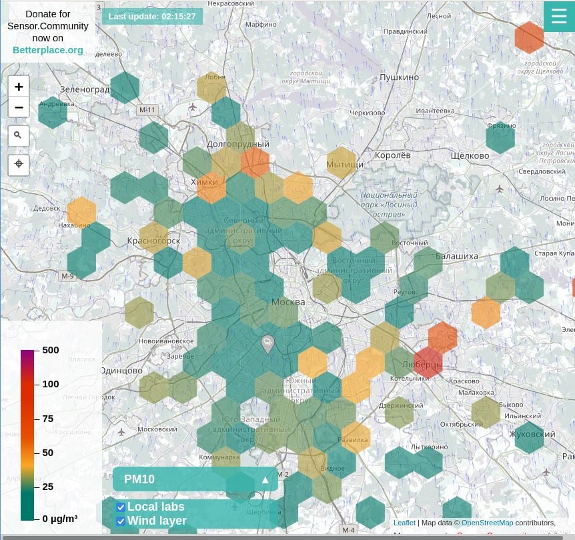
Task: Click the airport icon near Московский
Action: 121,433
